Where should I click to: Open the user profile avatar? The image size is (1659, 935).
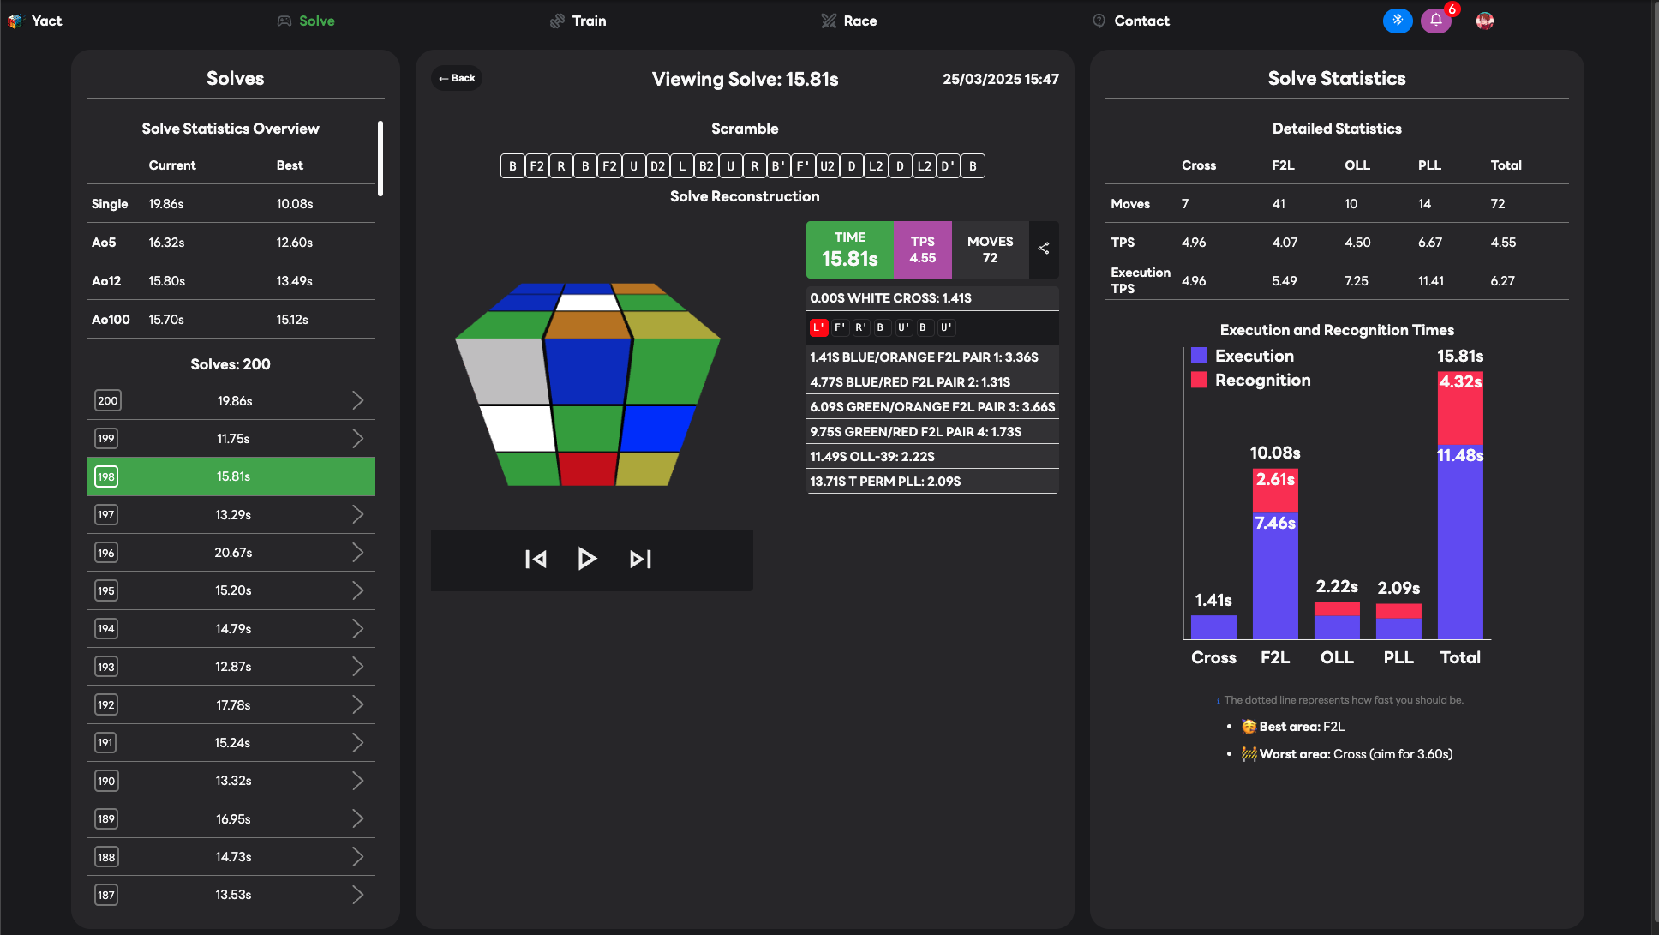[x=1485, y=21]
